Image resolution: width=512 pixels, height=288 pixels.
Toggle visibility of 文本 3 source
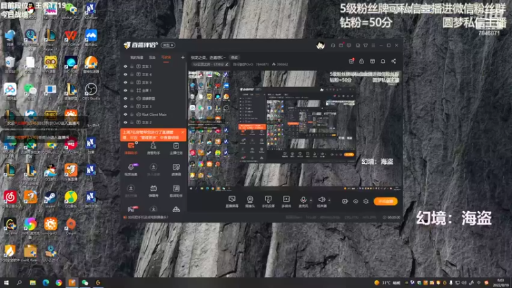coord(125,106)
